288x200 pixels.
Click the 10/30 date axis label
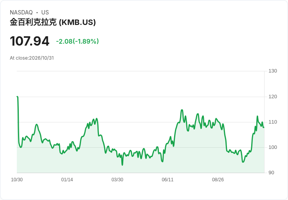17,179
